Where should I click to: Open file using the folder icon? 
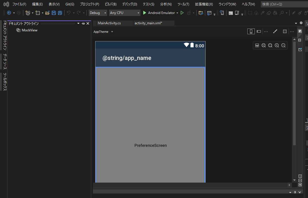(x=47, y=13)
